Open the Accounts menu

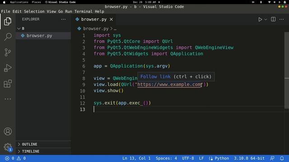[x=8, y=131]
